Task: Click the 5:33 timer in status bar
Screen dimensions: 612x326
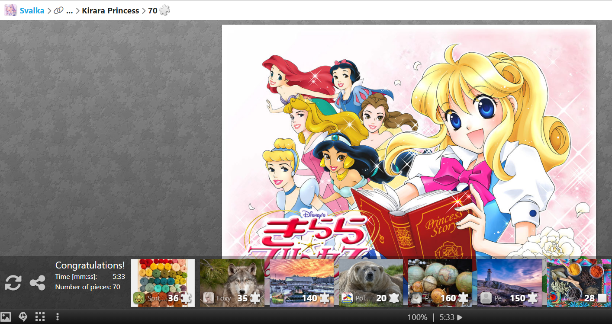Action: point(447,317)
